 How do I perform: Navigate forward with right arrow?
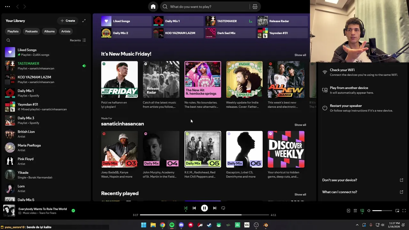[25, 7]
